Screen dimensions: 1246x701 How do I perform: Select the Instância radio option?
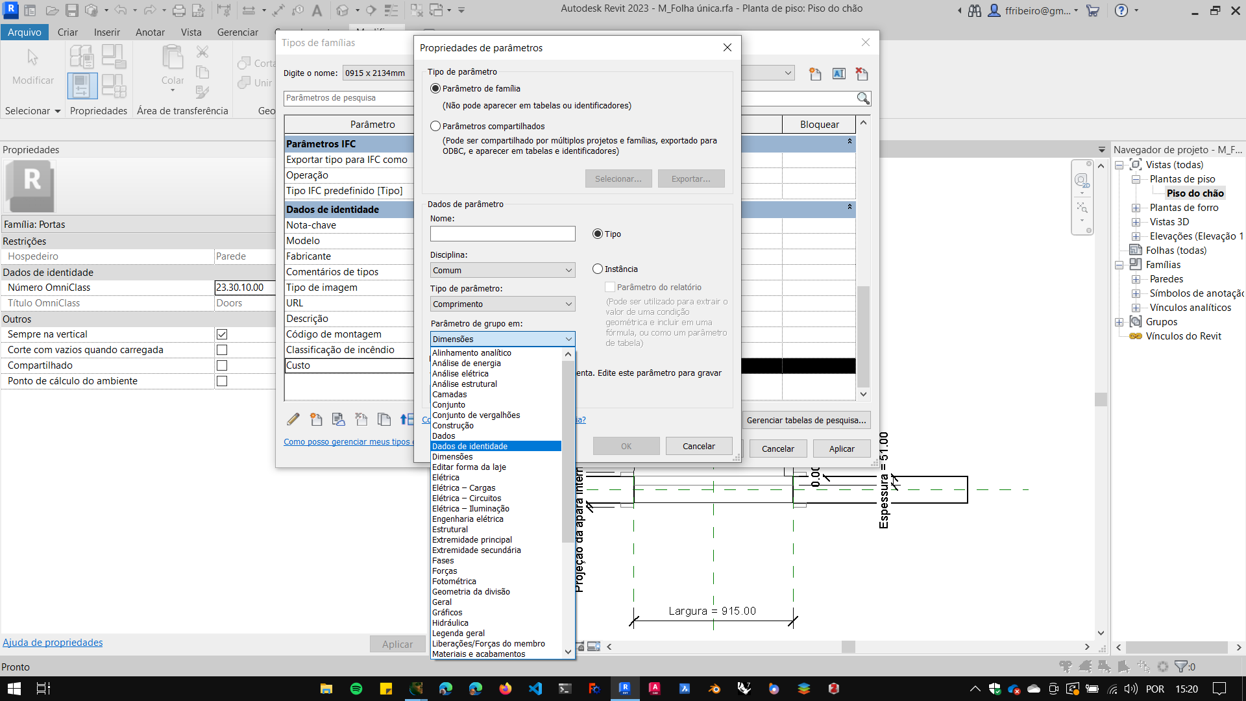(x=598, y=269)
